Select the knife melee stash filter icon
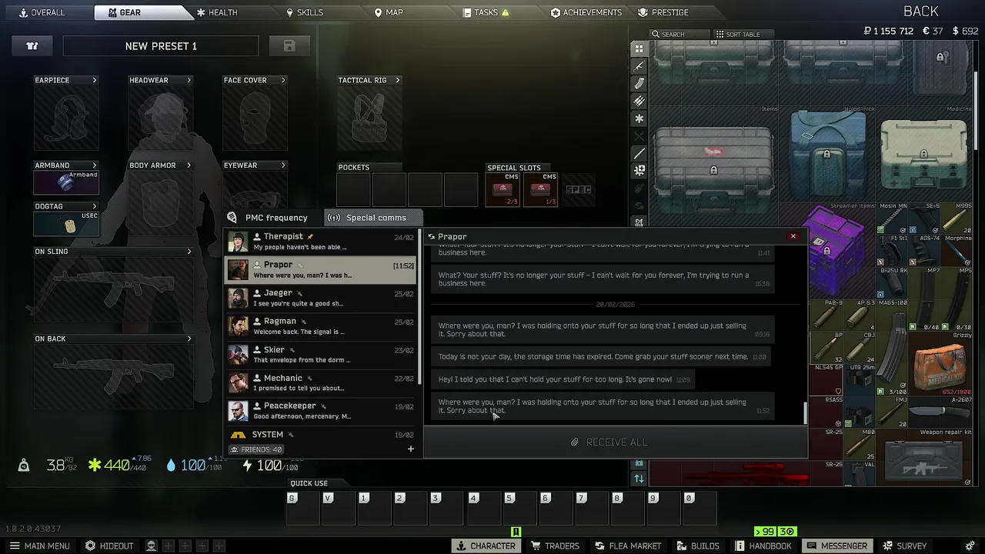 point(639,154)
